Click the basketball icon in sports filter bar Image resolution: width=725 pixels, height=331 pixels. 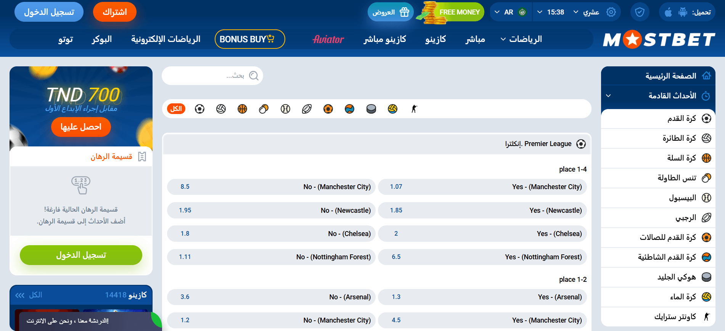tap(242, 109)
